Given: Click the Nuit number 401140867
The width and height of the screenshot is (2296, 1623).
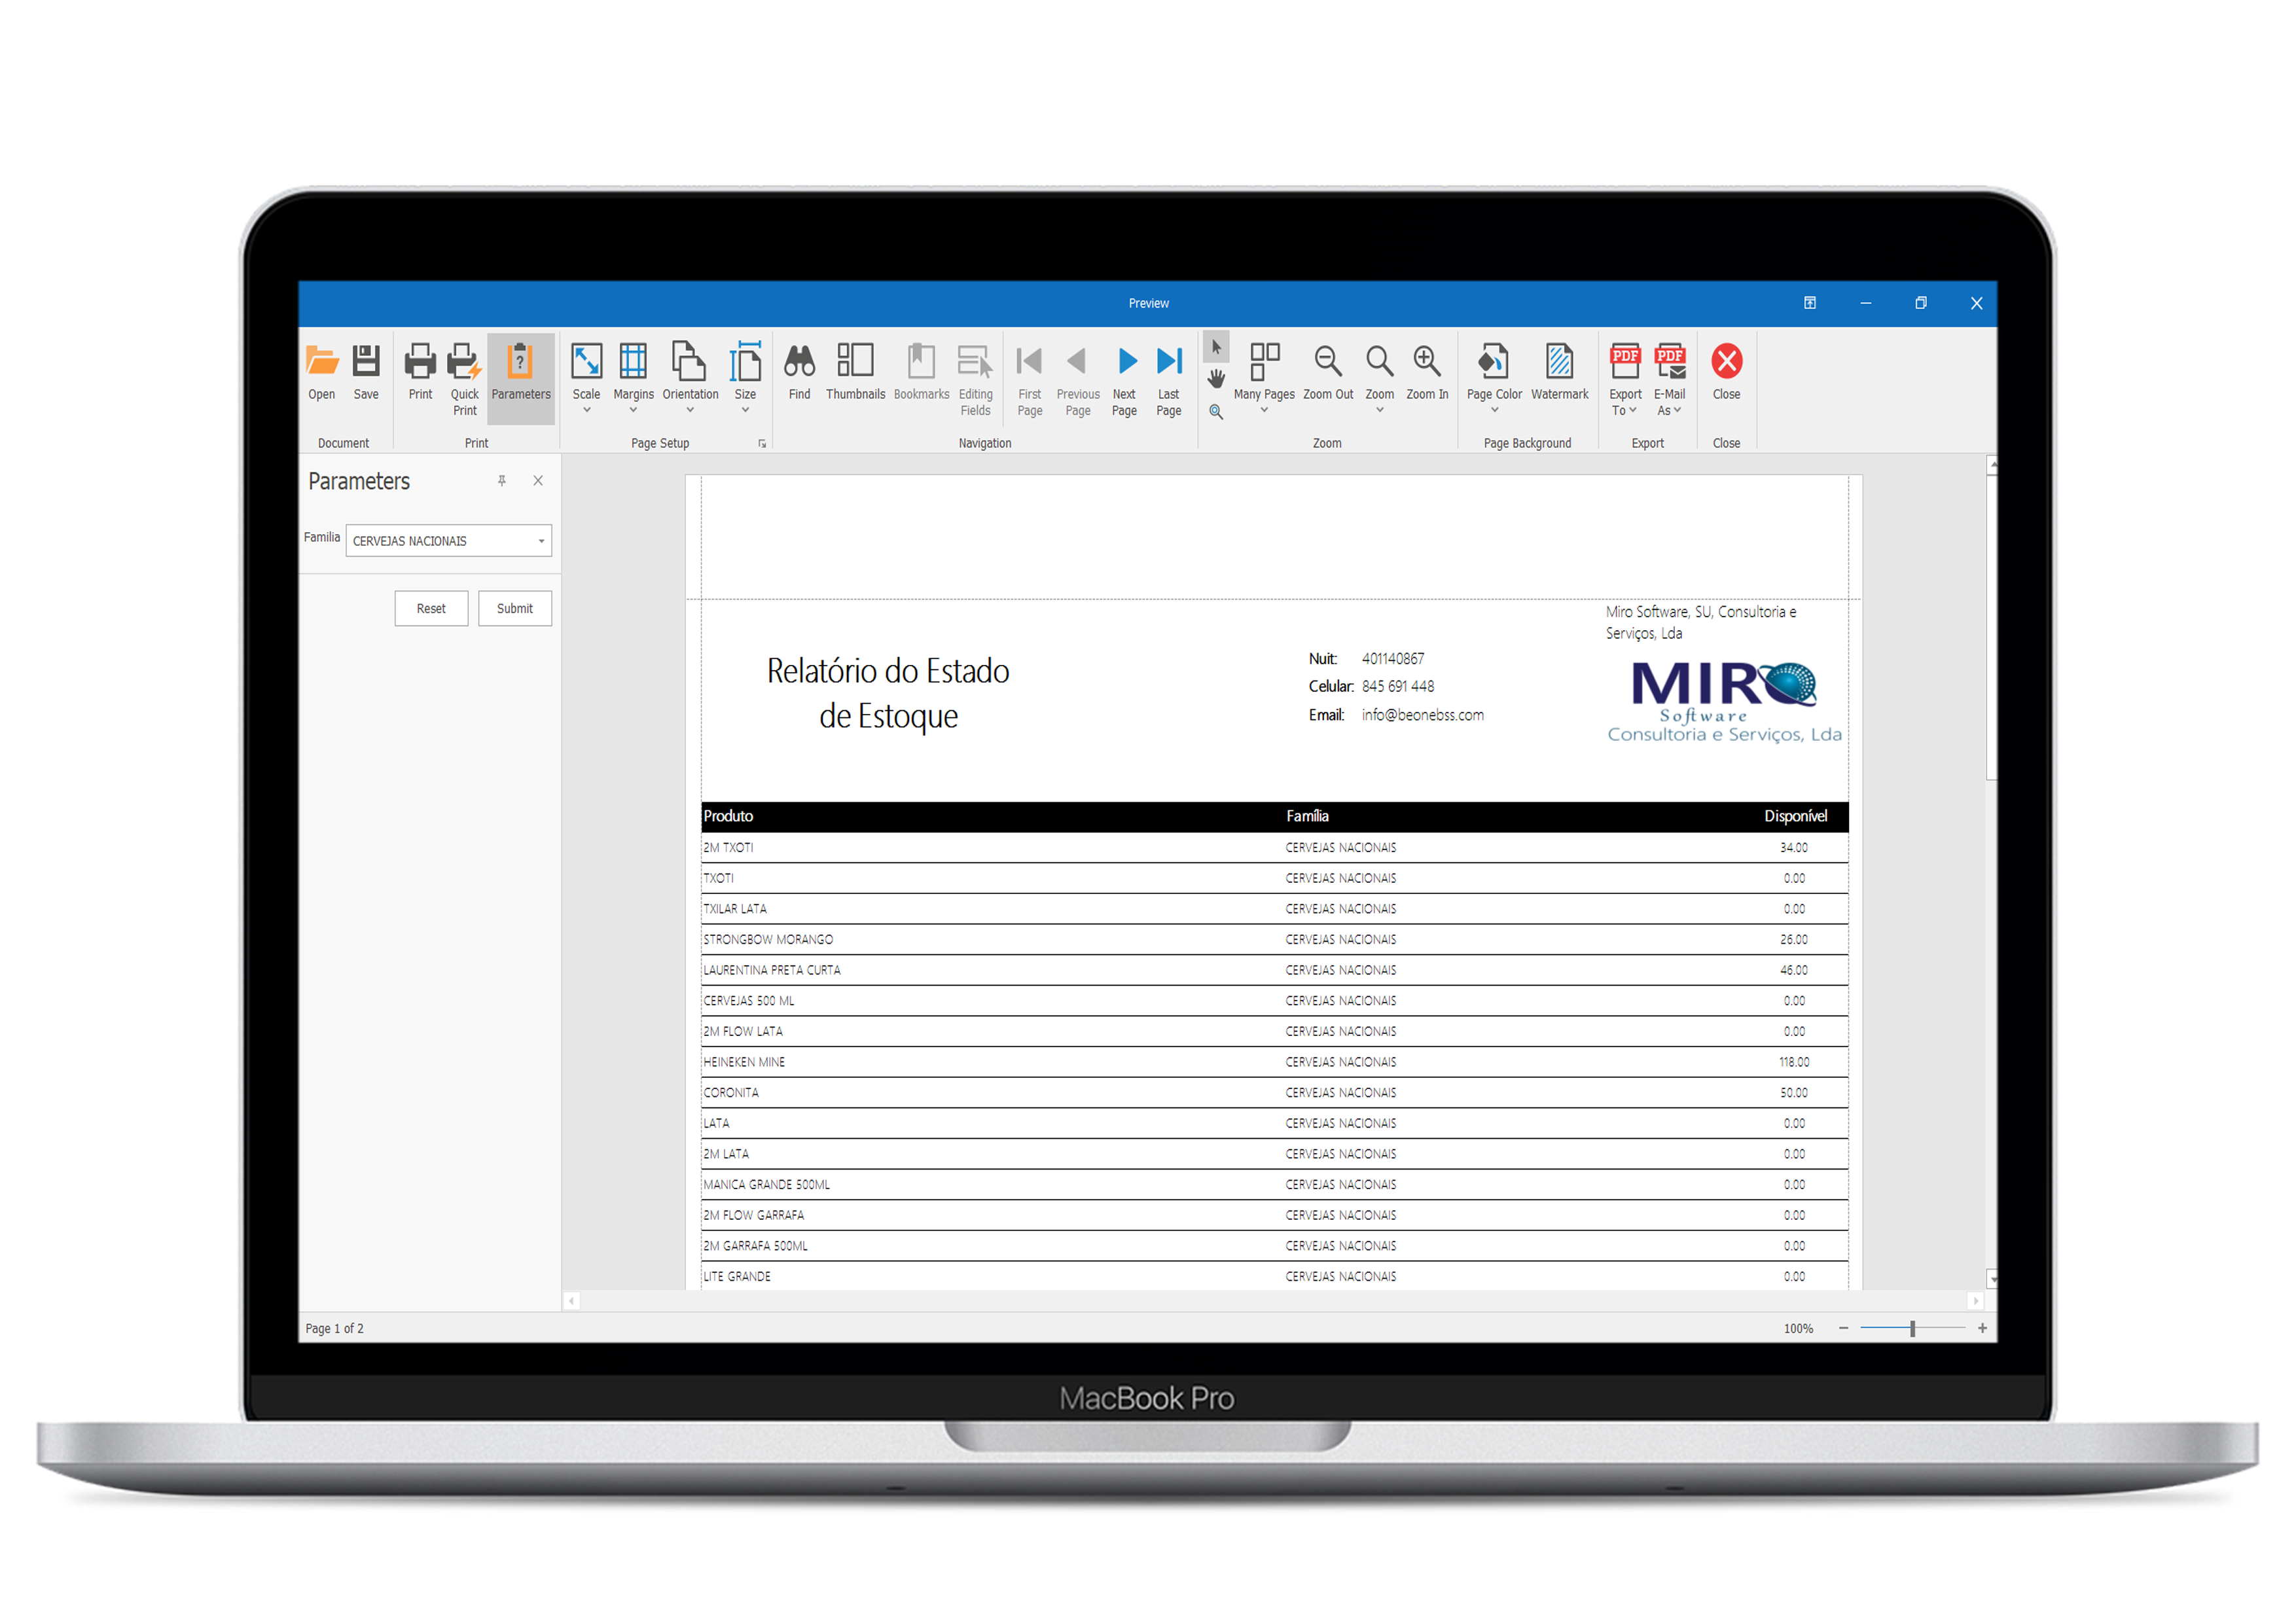Looking at the screenshot, I should 1393,658.
